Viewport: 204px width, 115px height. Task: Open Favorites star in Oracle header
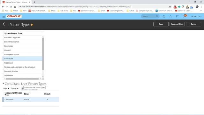(x=171, y=16)
